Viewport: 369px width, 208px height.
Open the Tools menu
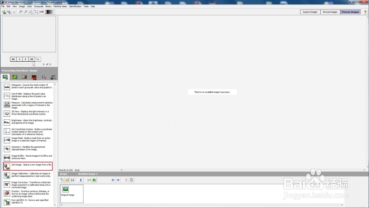coord(86,6)
